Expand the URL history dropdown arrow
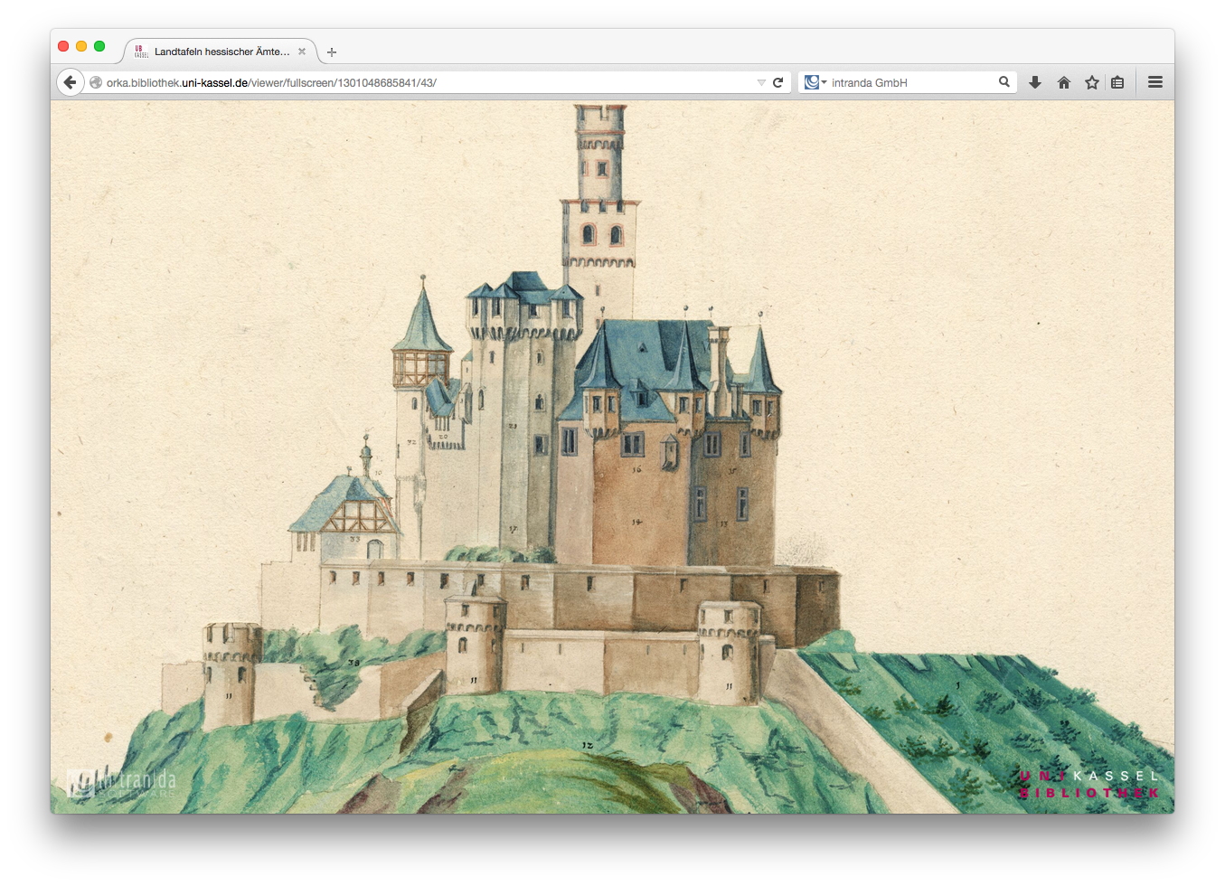Image resolution: width=1225 pixels, height=886 pixels. pyautogui.click(x=761, y=82)
